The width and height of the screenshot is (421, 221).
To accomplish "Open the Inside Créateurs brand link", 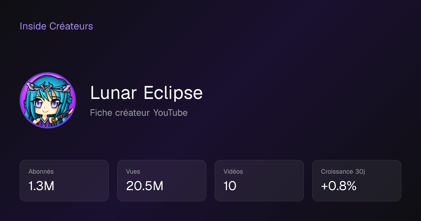I will point(56,26).
